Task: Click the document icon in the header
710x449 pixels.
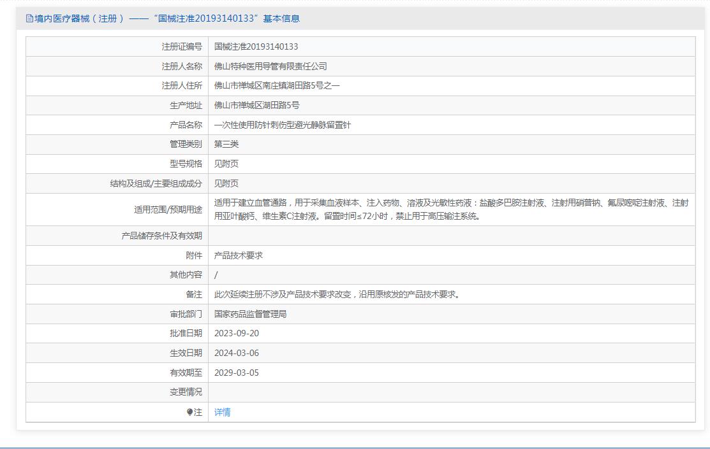Action: click(29, 18)
